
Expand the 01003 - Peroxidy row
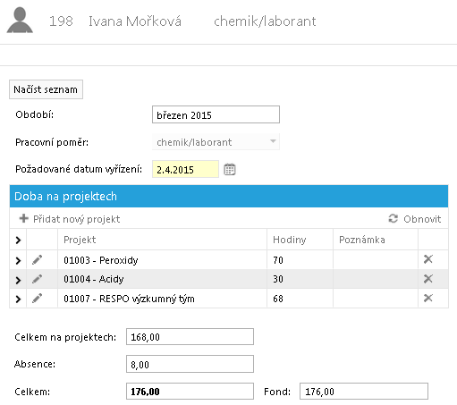(x=18, y=260)
